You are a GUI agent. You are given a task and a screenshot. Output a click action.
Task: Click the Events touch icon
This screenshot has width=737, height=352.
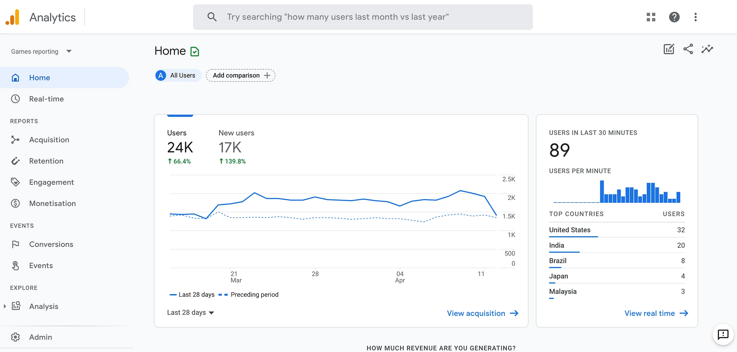(x=15, y=265)
